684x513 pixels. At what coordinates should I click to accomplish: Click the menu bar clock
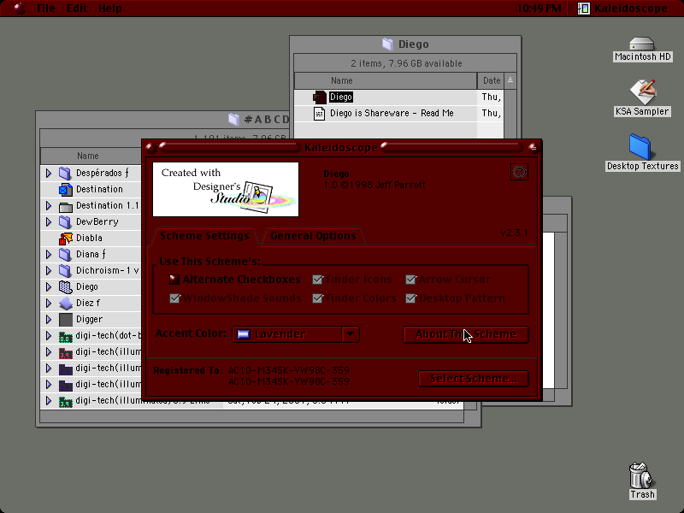pos(540,9)
